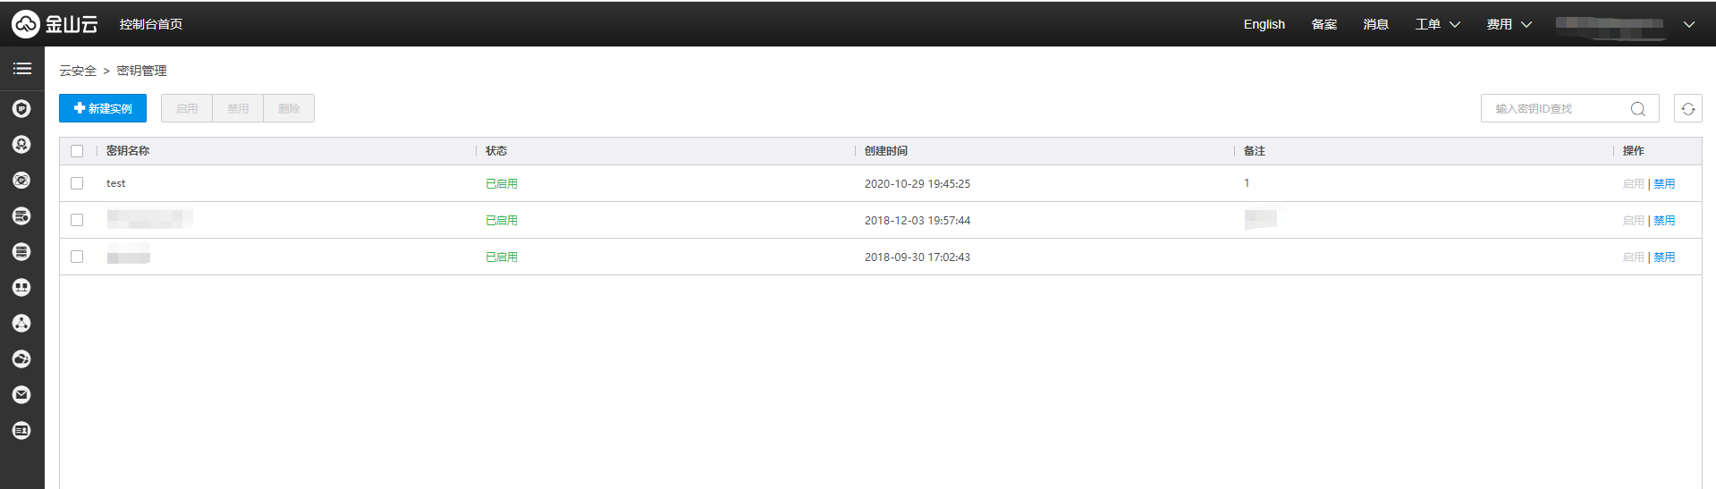Image resolution: width=1716 pixels, height=489 pixels.
Task: Open the cloud sidebar icon
Action: 21,359
